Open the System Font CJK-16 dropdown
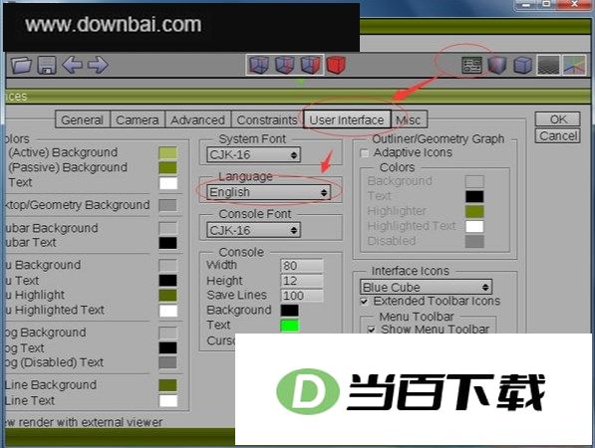Image resolution: width=595 pixels, height=448 pixels. 253,154
